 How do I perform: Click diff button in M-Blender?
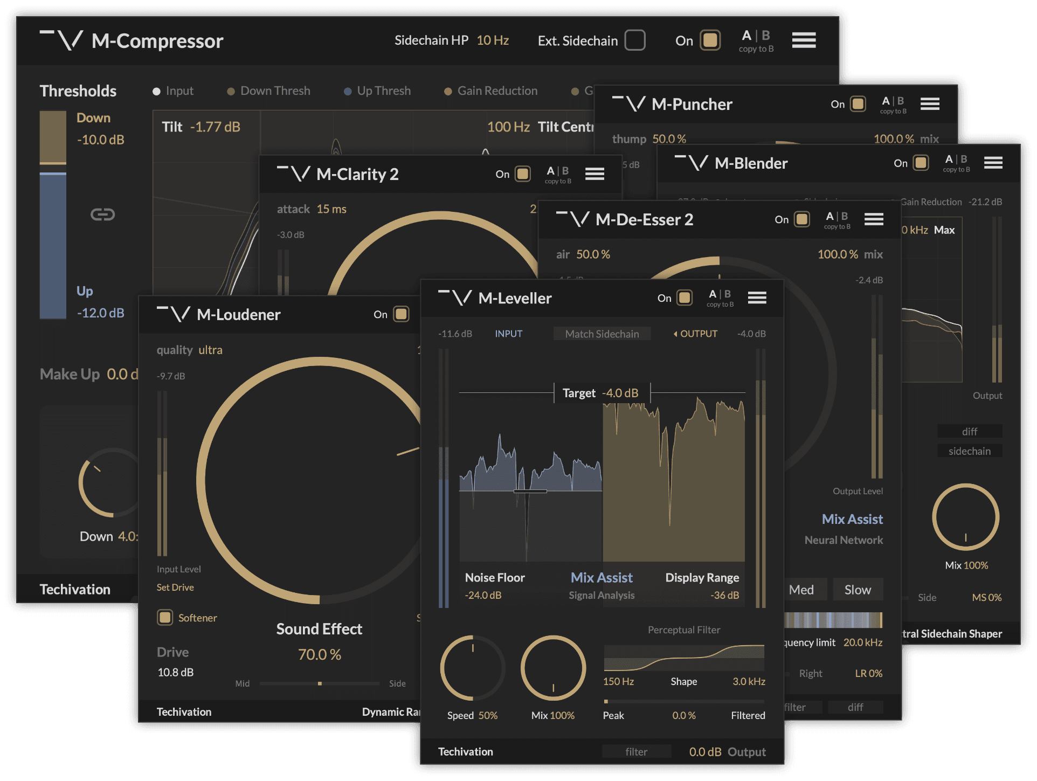tap(970, 431)
